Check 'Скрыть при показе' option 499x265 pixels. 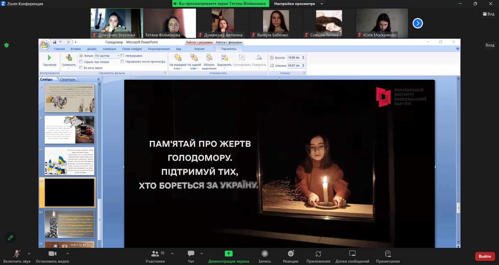(x=81, y=62)
